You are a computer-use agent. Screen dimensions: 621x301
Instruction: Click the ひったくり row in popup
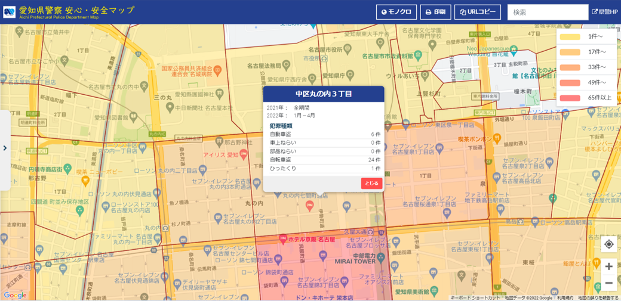click(325, 169)
